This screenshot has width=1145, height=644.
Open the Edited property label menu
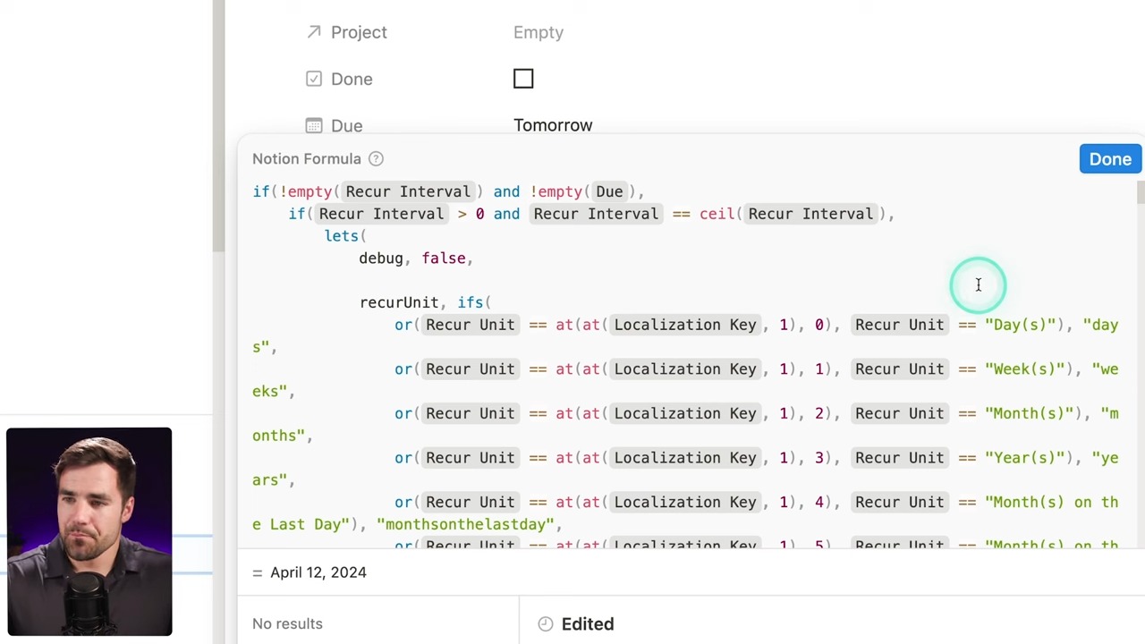(x=588, y=624)
